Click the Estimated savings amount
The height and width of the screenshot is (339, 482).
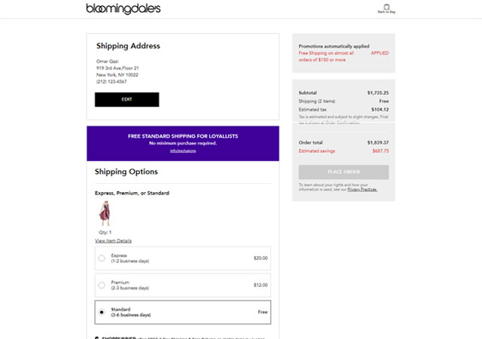point(380,151)
